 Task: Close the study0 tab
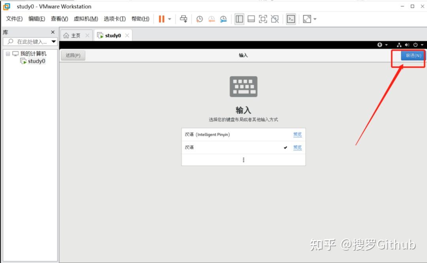[x=127, y=36]
